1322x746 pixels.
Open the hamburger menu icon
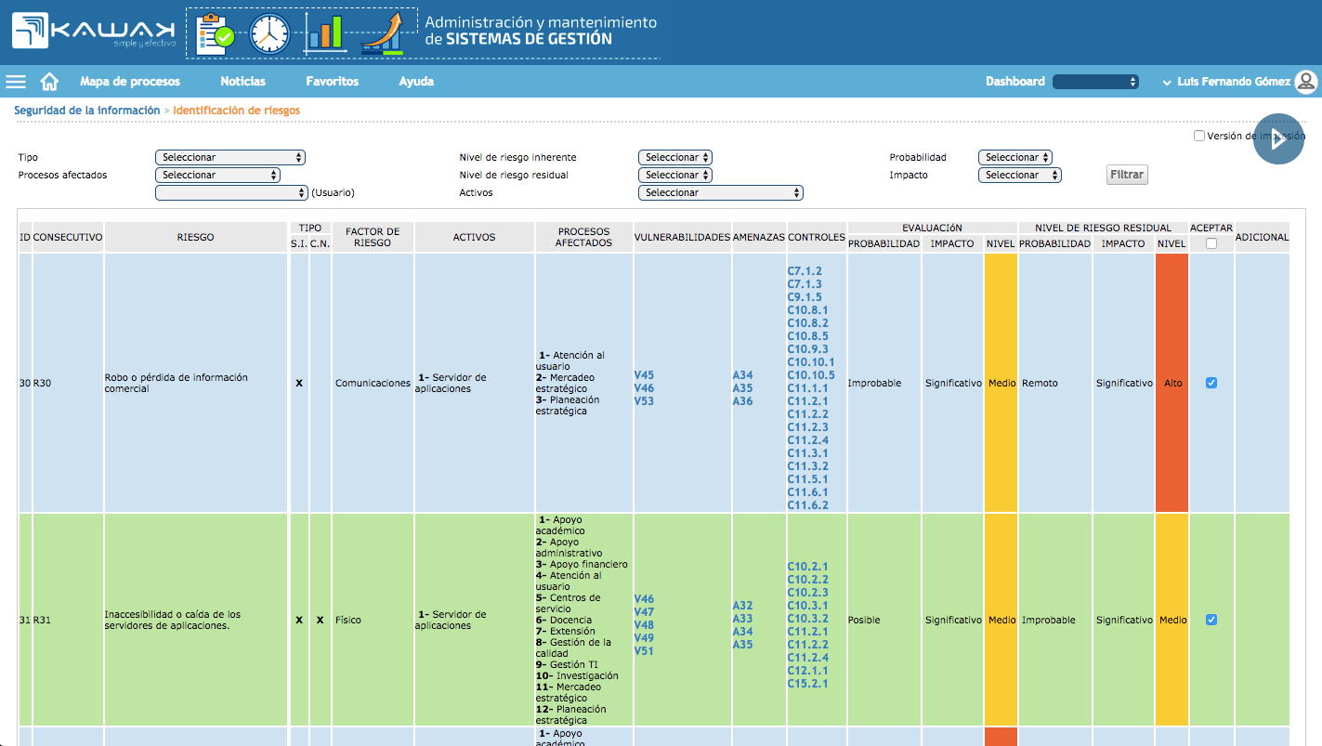[x=16, y=82]
